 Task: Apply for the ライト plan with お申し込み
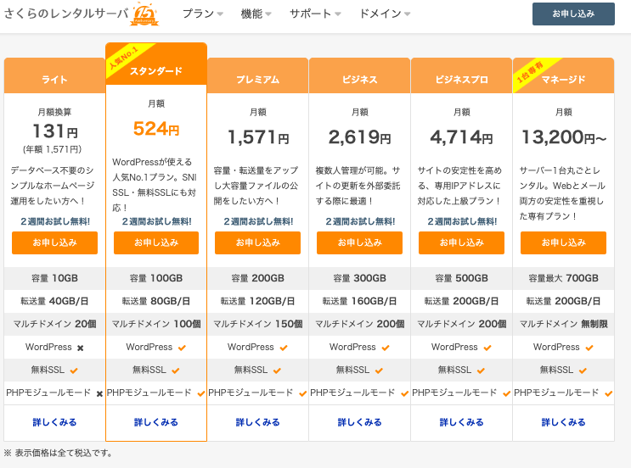coord(54,242)
